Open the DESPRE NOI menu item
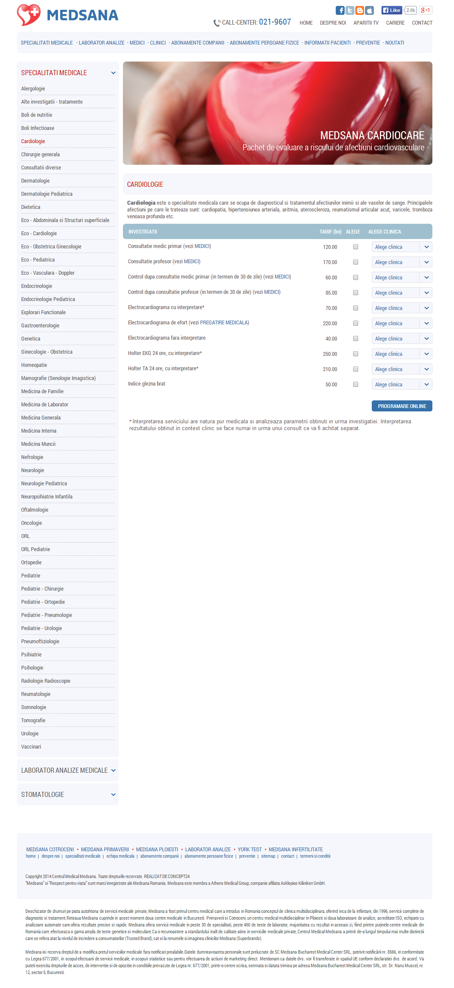The height and width of the screenshot is (988, 454). (333, 23)
